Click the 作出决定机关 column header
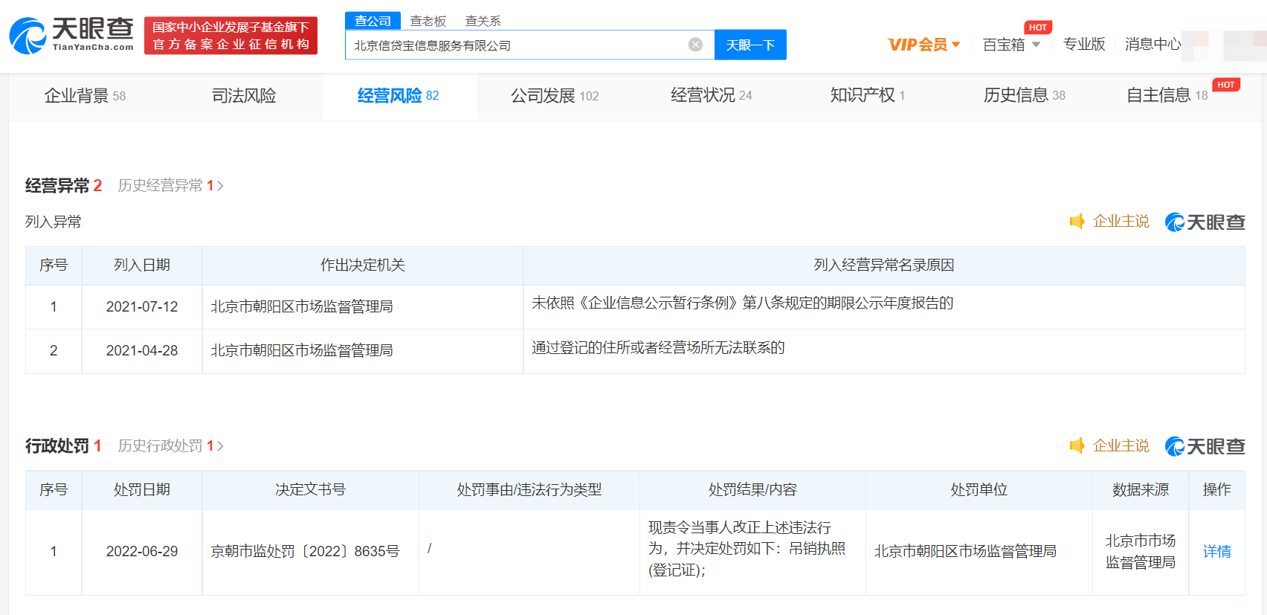The height and width of the screenshot is (615, 1267). pyautogui.click(x=363, y=265)
